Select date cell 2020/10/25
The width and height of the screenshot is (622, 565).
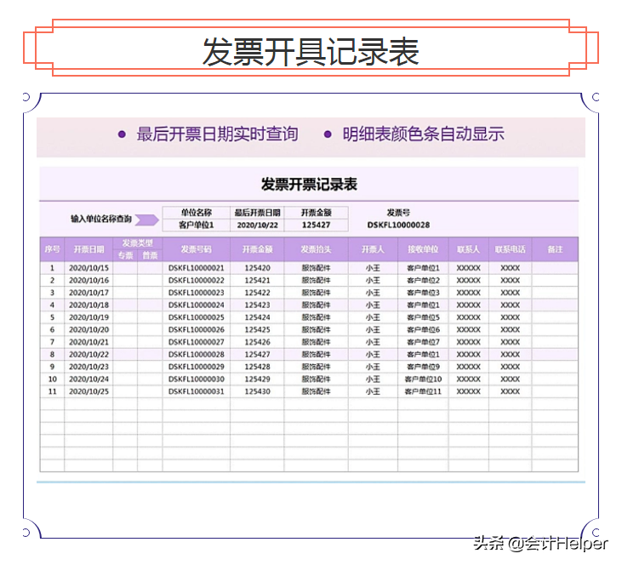click(x=88, y=391)
